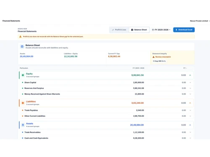This screenshot has width=210, height=157.
Task: Open the Nexus Private Limited company switcher
Action: [200, 21]
